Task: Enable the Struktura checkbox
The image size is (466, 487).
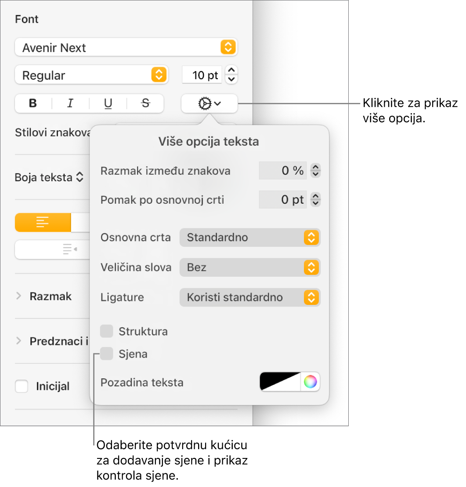Action: [107, 331]
